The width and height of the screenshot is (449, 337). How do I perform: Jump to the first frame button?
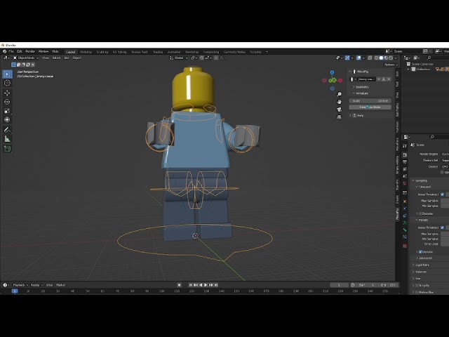(190, 285)
